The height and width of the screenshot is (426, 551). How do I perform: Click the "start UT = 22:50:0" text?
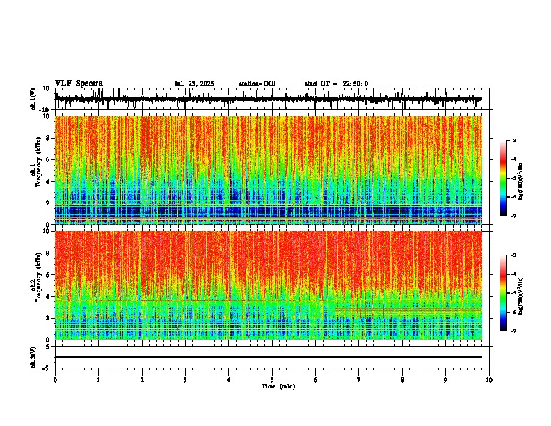coord(336,84)
